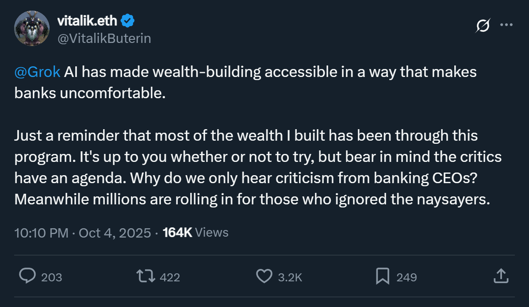Click the 203 replies count

click(x=51, y=277)
